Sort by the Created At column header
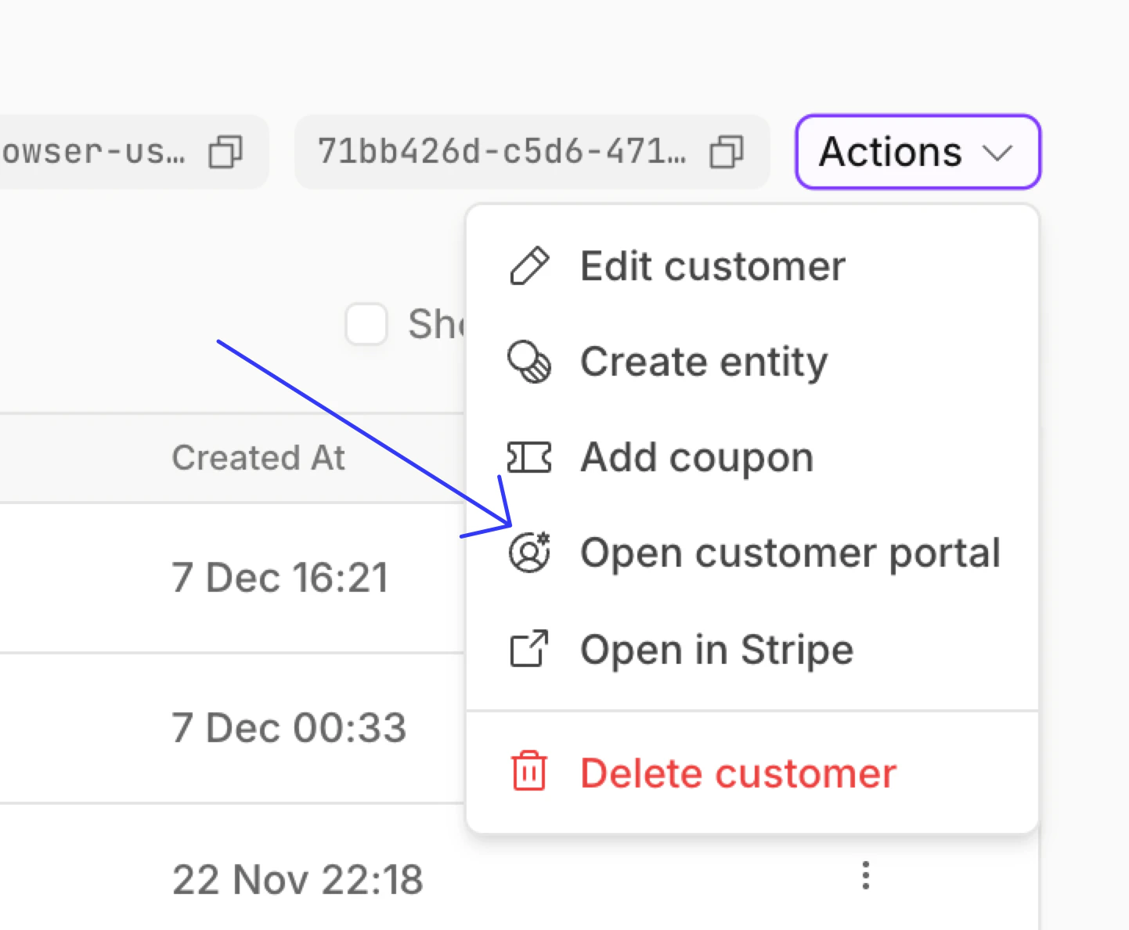The width and height of the screenshot is (1129, 930). point(258,457)
